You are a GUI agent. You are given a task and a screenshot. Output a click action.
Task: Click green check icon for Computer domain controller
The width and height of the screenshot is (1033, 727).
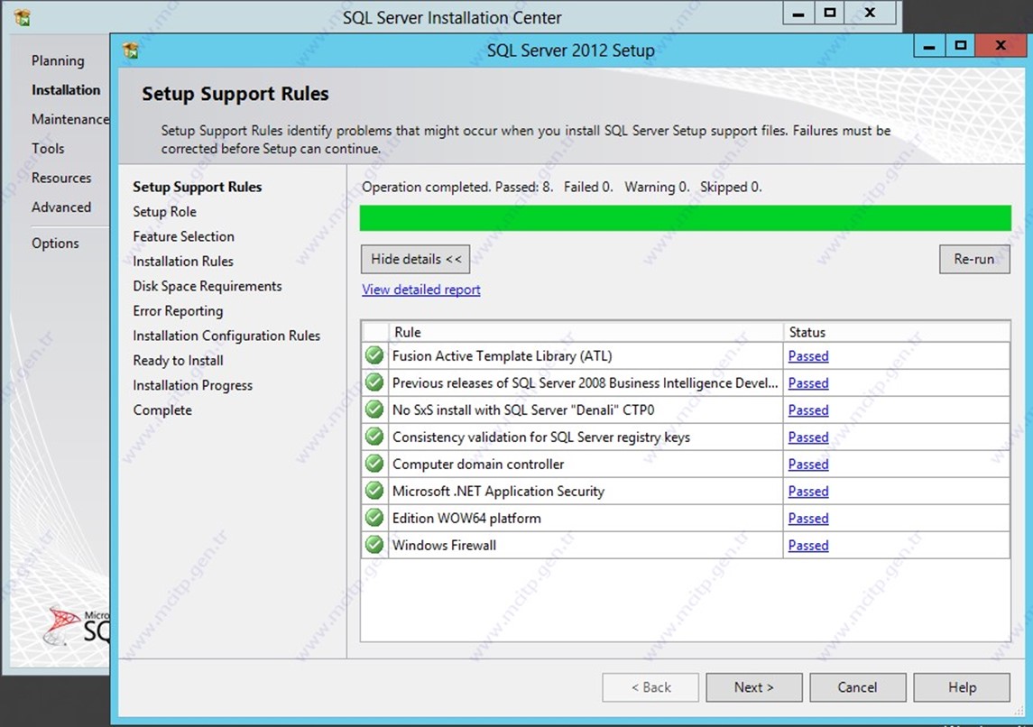coord(374,464)
